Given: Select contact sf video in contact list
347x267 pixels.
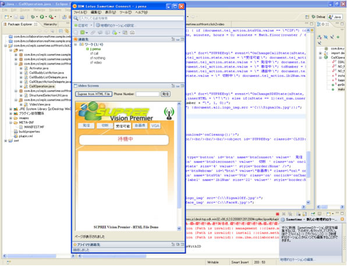Looking at the screenshot, I should pyautogui.click(x=96, y=63).
